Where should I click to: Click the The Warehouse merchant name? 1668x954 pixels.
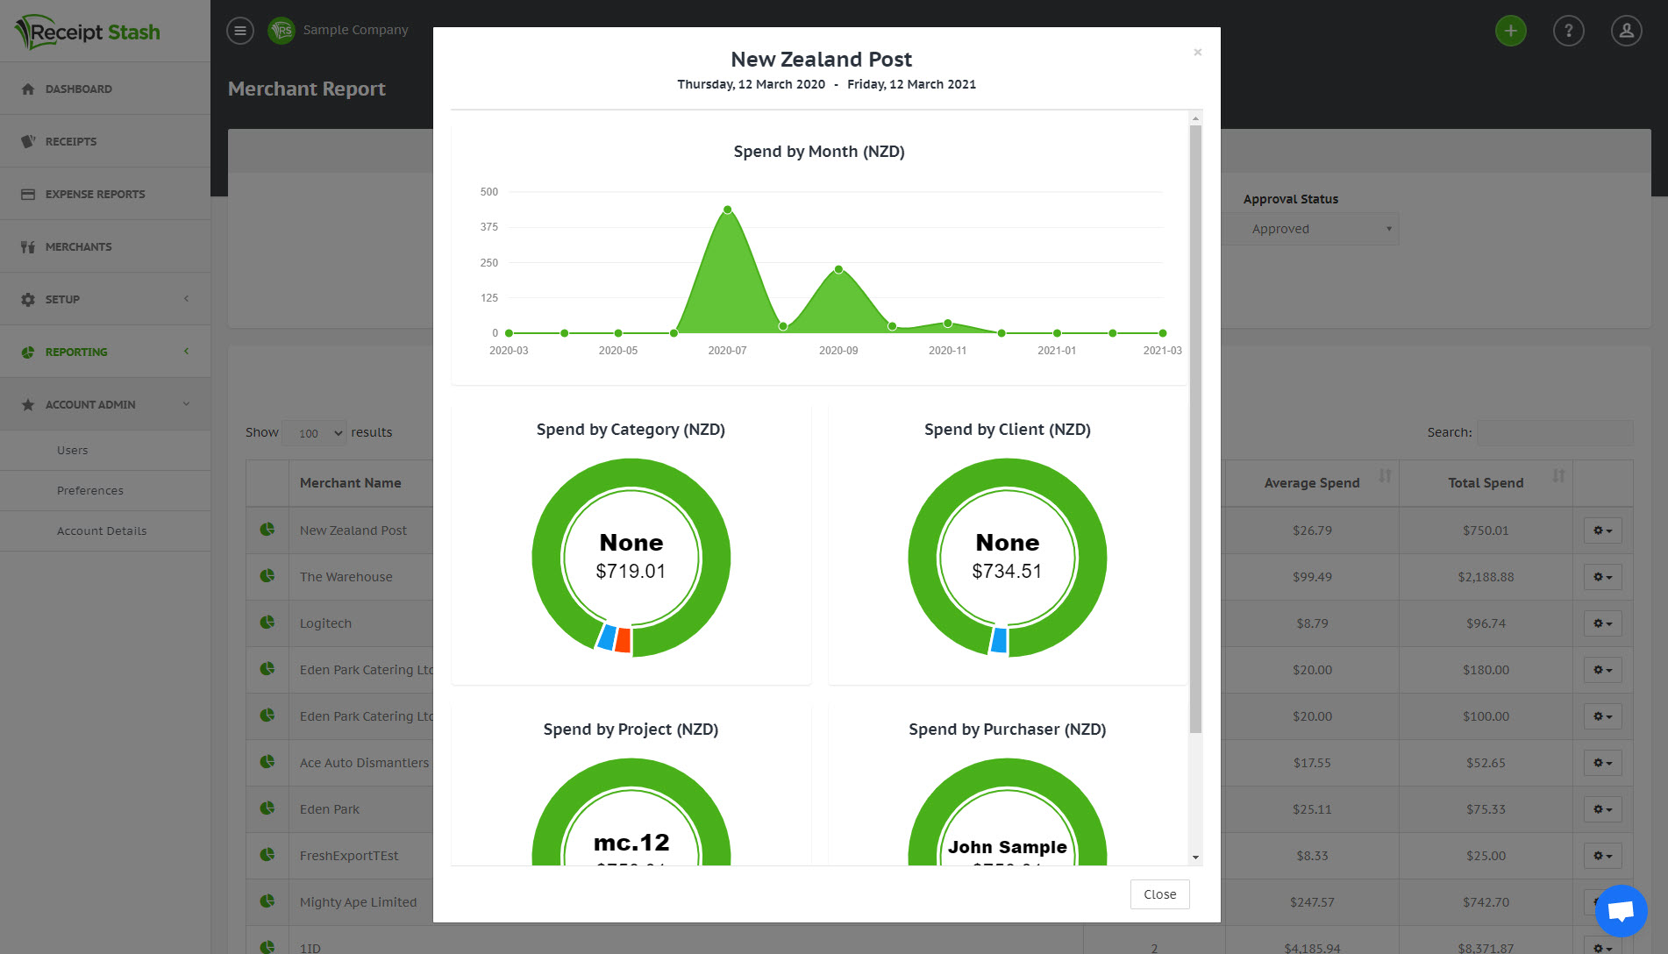[x=346, y=577]
